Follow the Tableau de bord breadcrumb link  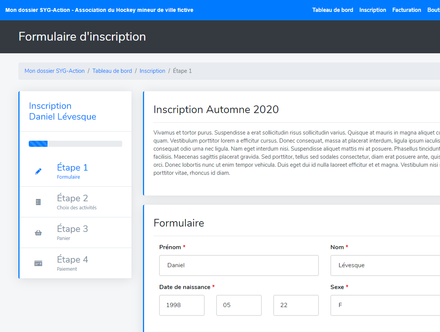(112, 71)
